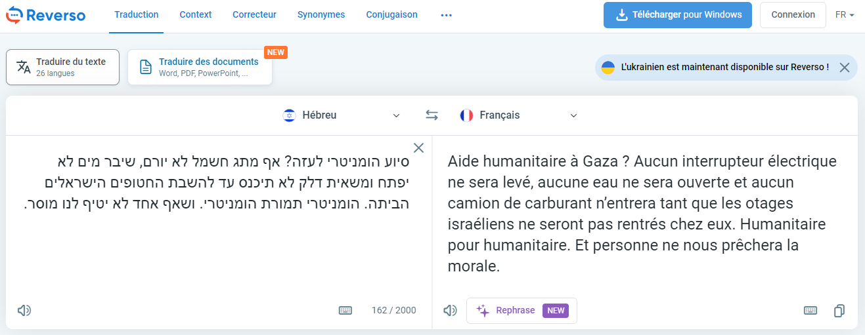Viewport: 865px width, 335px height.
Task: Open the Français target language dropdown
Action: click(519, 115)
